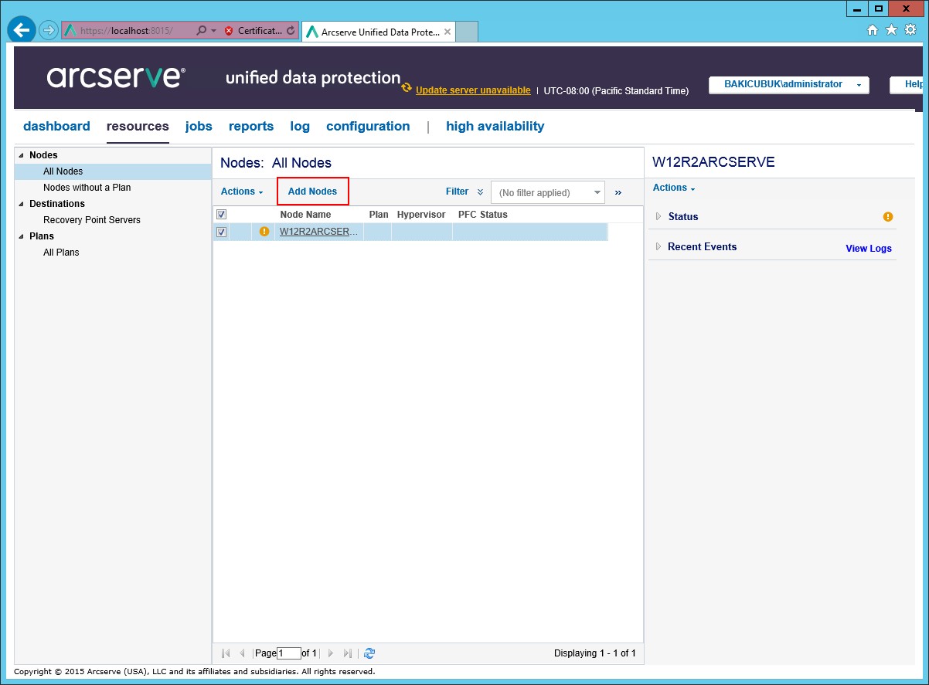This screenshot has height=685, width=929.
Task: Click the browser address bar URL
Action: click(128, 31)
